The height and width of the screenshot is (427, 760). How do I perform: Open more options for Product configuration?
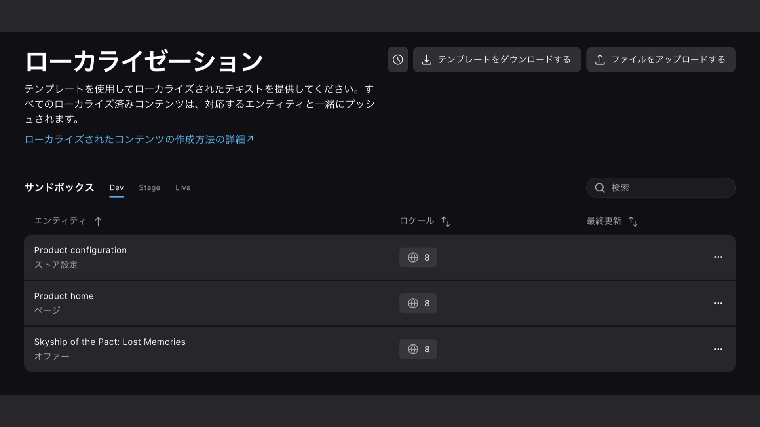click(x=718, y=257)
